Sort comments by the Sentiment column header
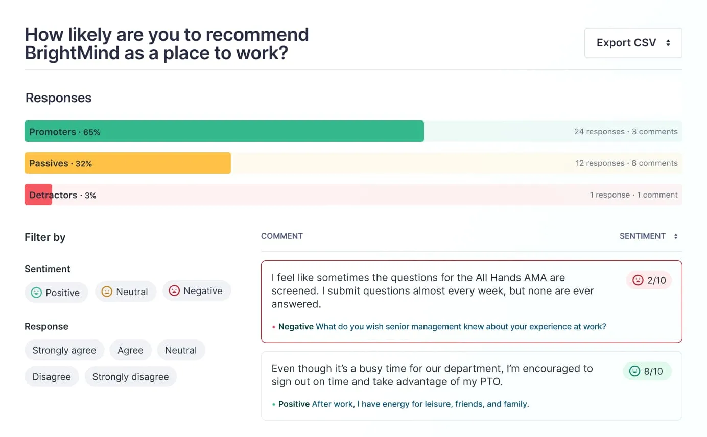Viewport: 707px width, 437px height. pyautogui.click(x=642, y=236)
